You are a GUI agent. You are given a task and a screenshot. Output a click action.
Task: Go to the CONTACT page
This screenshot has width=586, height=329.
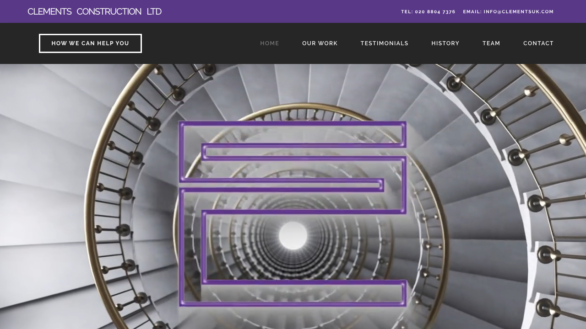coord(538,43)
